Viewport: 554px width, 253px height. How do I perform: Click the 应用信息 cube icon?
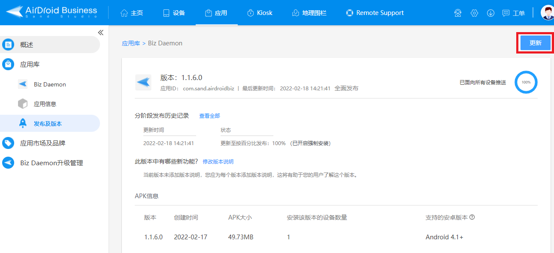point(23,104)
